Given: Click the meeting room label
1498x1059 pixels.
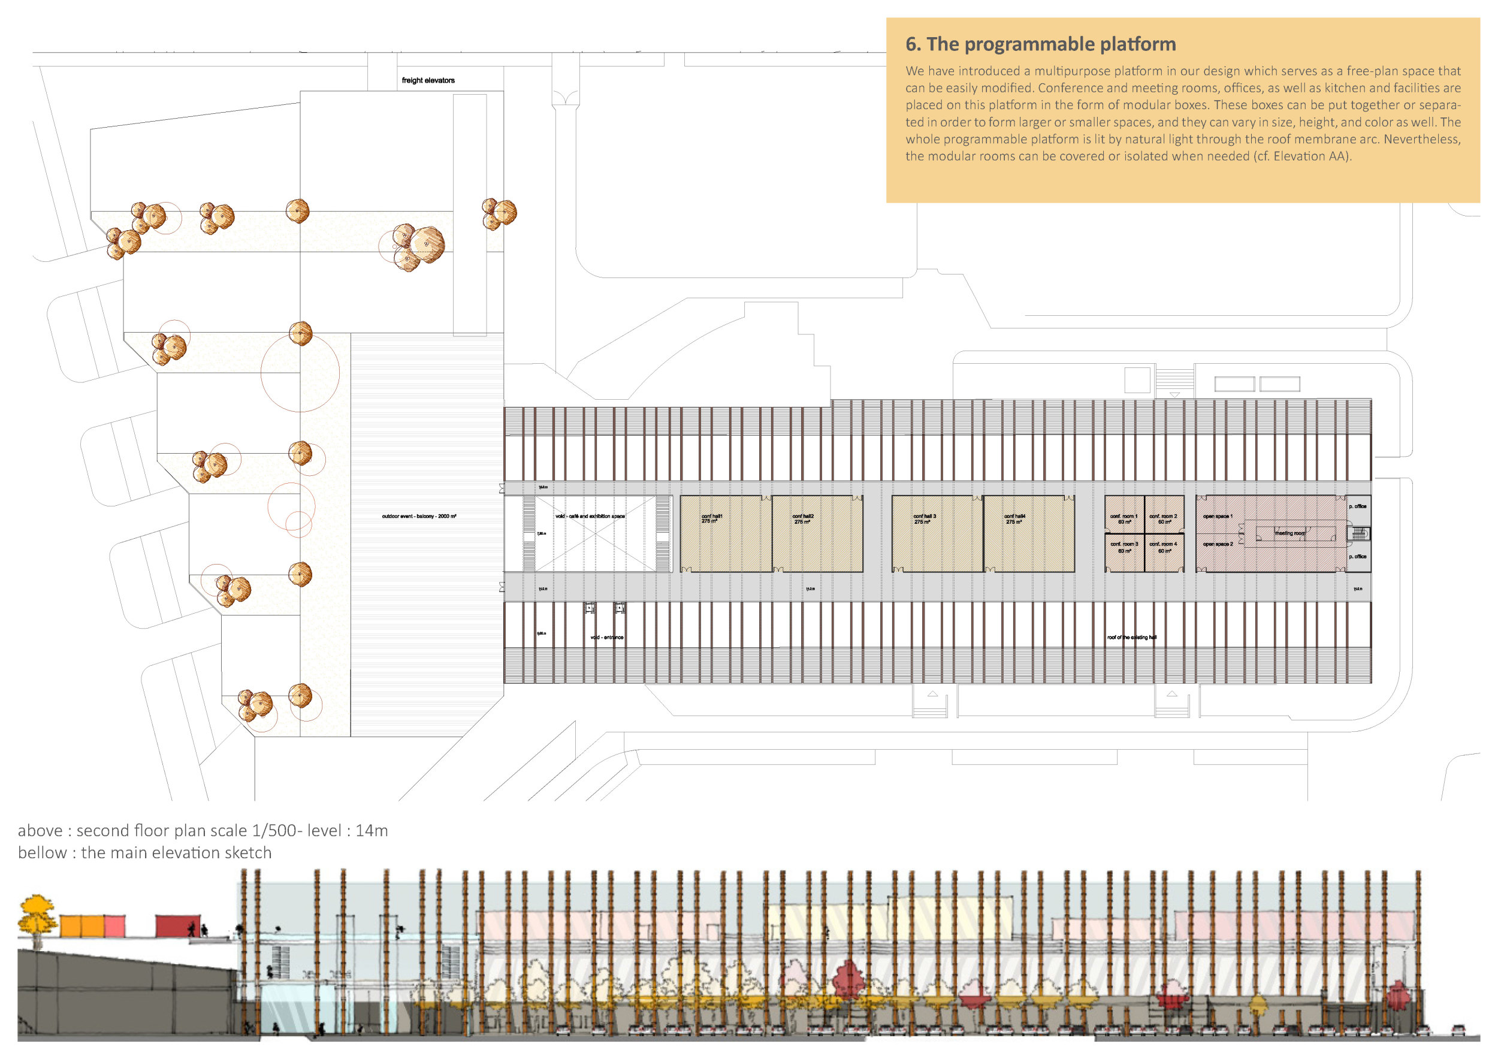Looking at the screenshot, I should click(1290, 533).
